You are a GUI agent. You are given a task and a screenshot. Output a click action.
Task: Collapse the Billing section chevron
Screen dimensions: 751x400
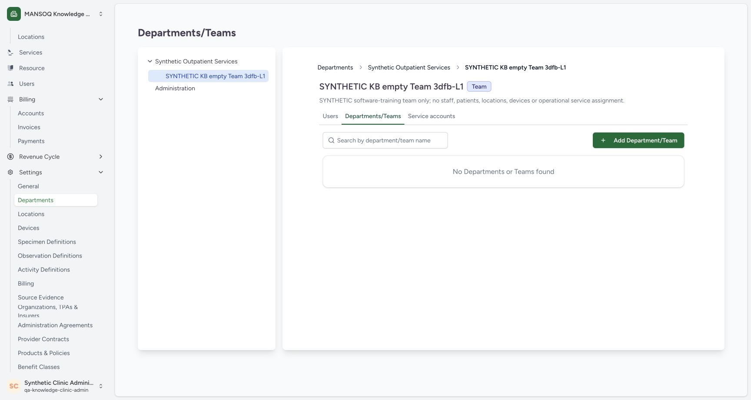(101, 99)
